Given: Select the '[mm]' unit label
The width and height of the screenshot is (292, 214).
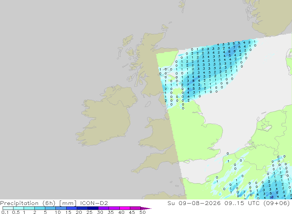Looking at the screenshot, I should pyautogui.click(x=68, y=203).
